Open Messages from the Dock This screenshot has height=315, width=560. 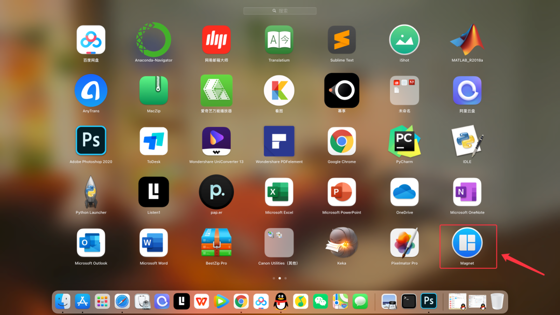[360, 302]
